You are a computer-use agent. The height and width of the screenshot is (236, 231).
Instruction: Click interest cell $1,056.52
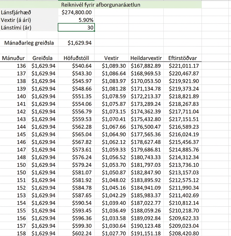112,157
